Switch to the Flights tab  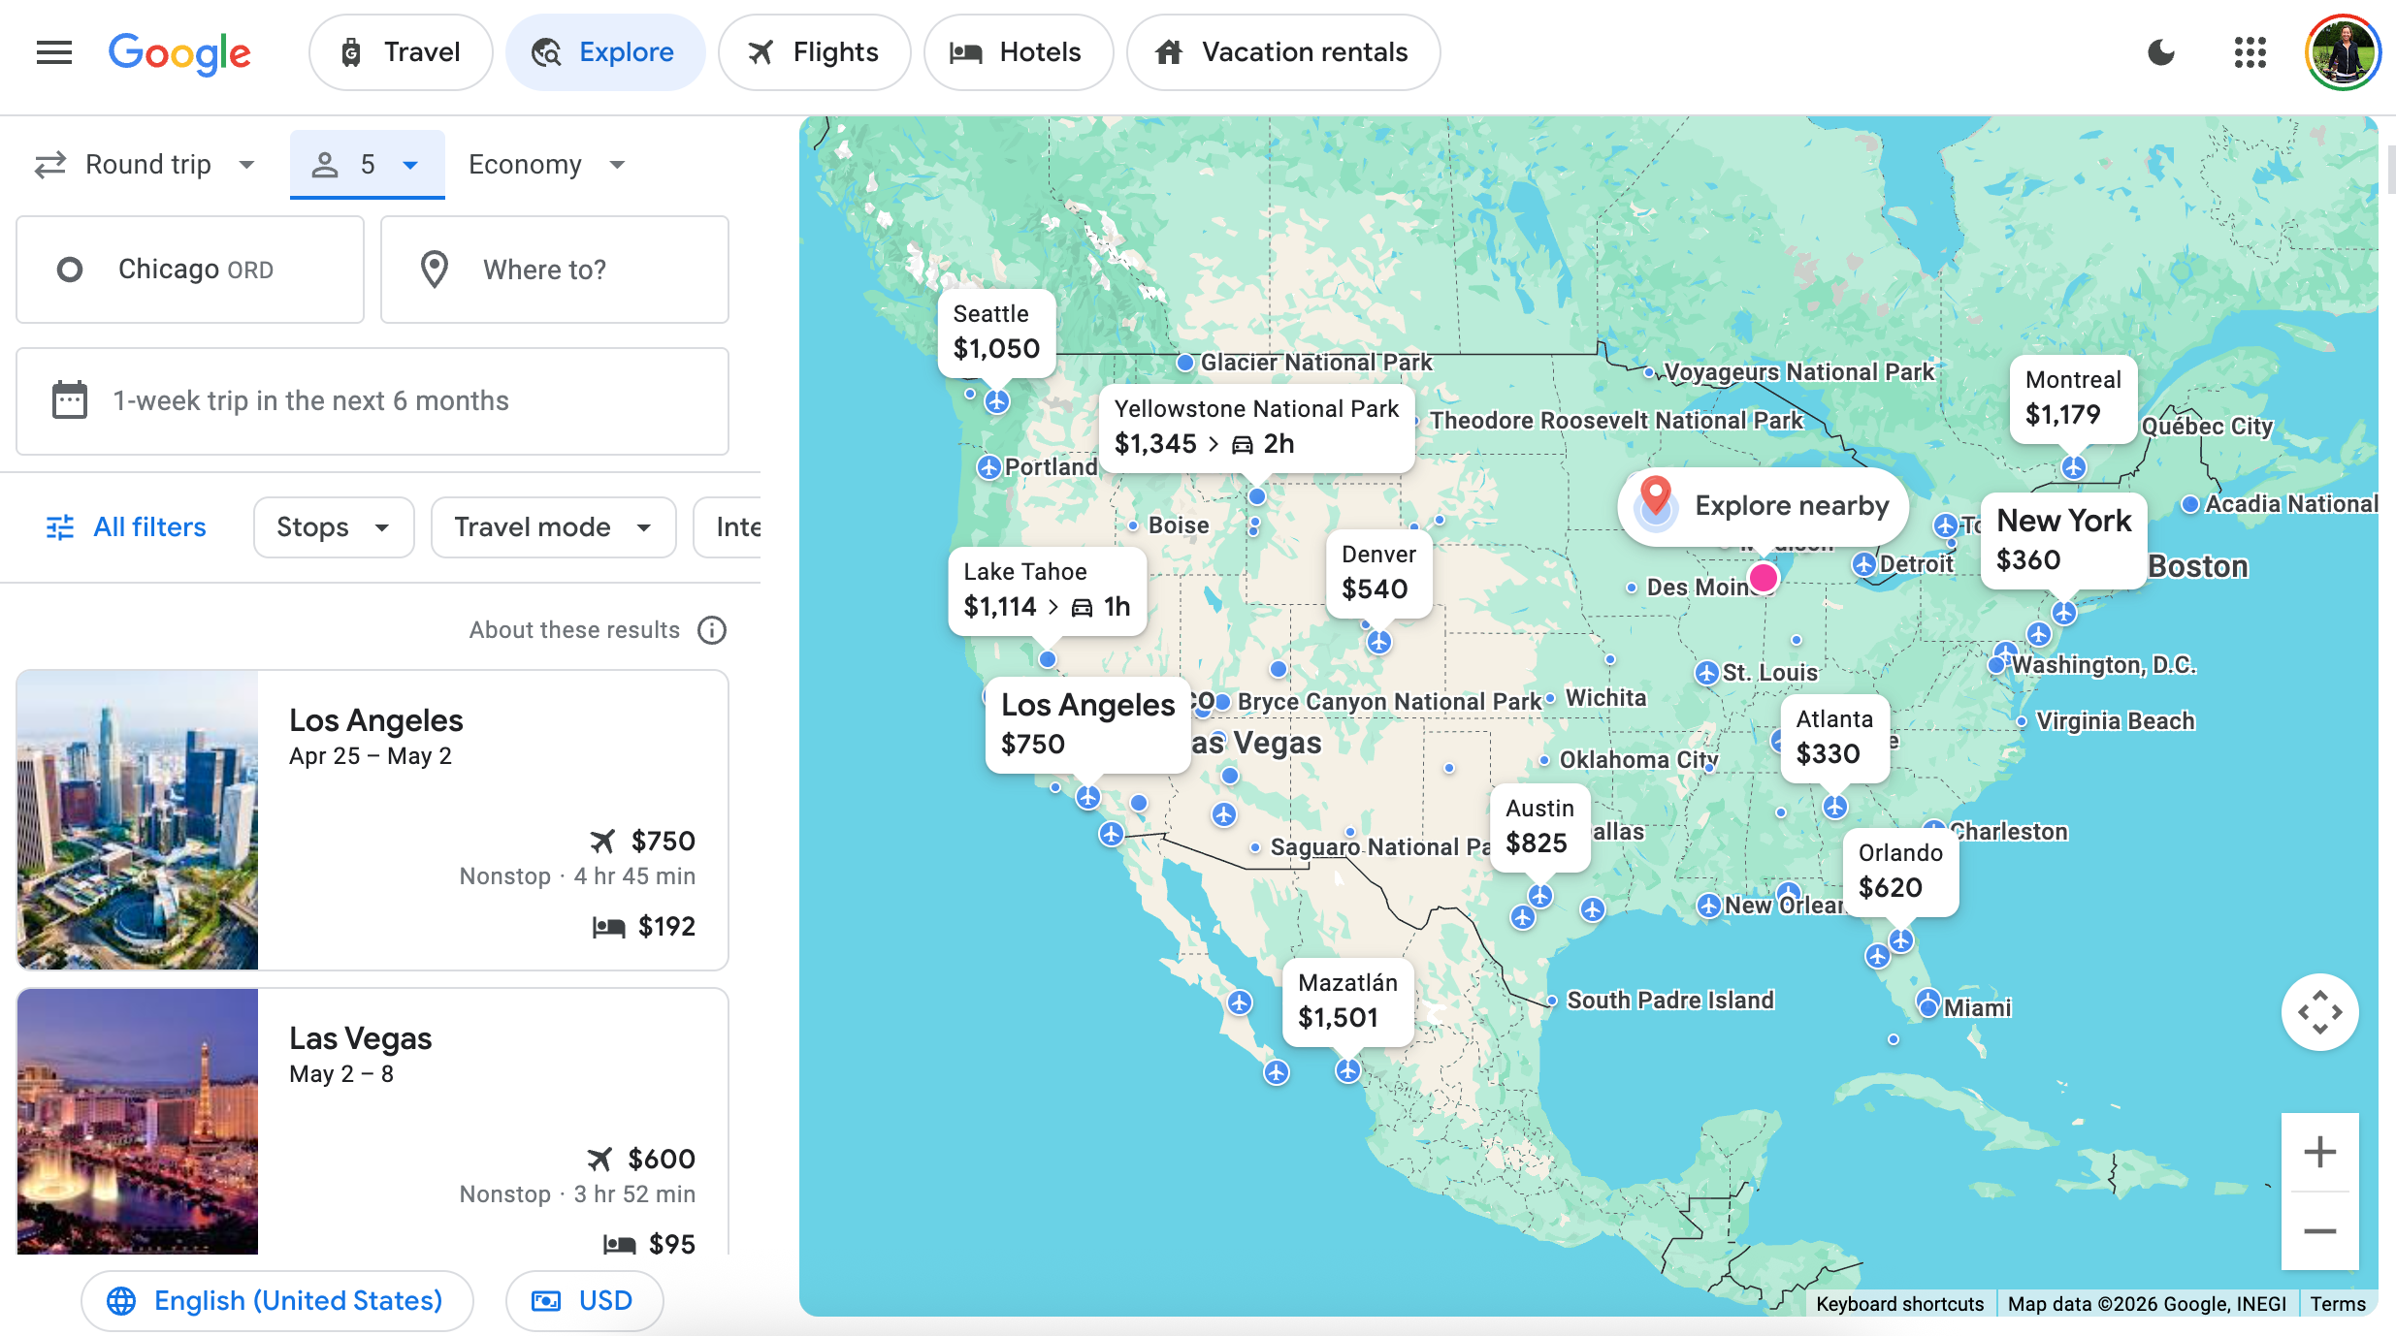coord(814,52)
